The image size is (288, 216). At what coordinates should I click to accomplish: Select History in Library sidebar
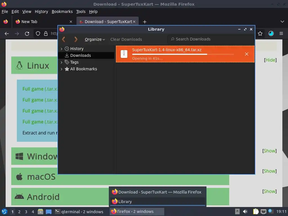tap(86, 49)
